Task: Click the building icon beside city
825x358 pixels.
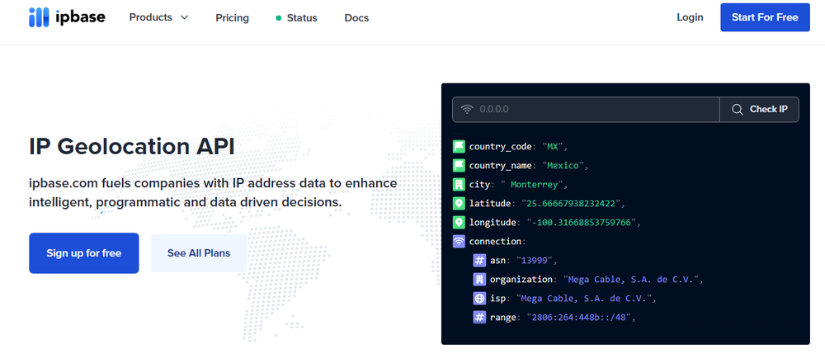Action: [459, 185]
